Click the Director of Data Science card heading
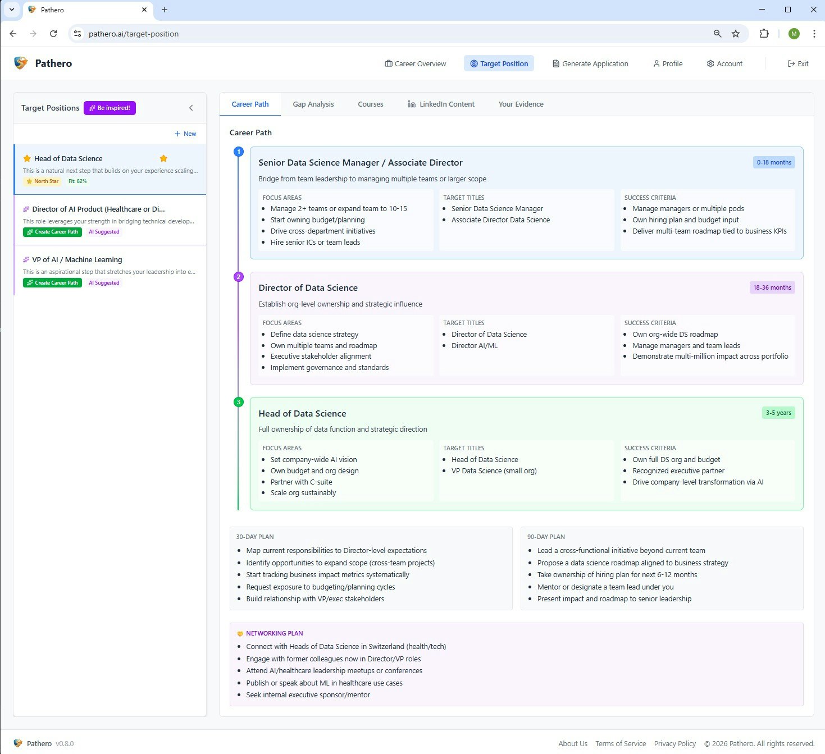825x754 pixels. click(308, 287)
